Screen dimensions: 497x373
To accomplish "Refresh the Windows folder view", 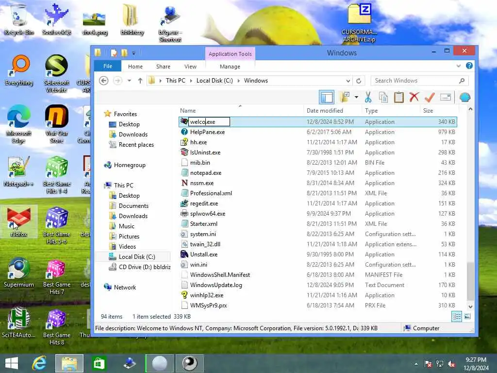I will click(359, 81).
